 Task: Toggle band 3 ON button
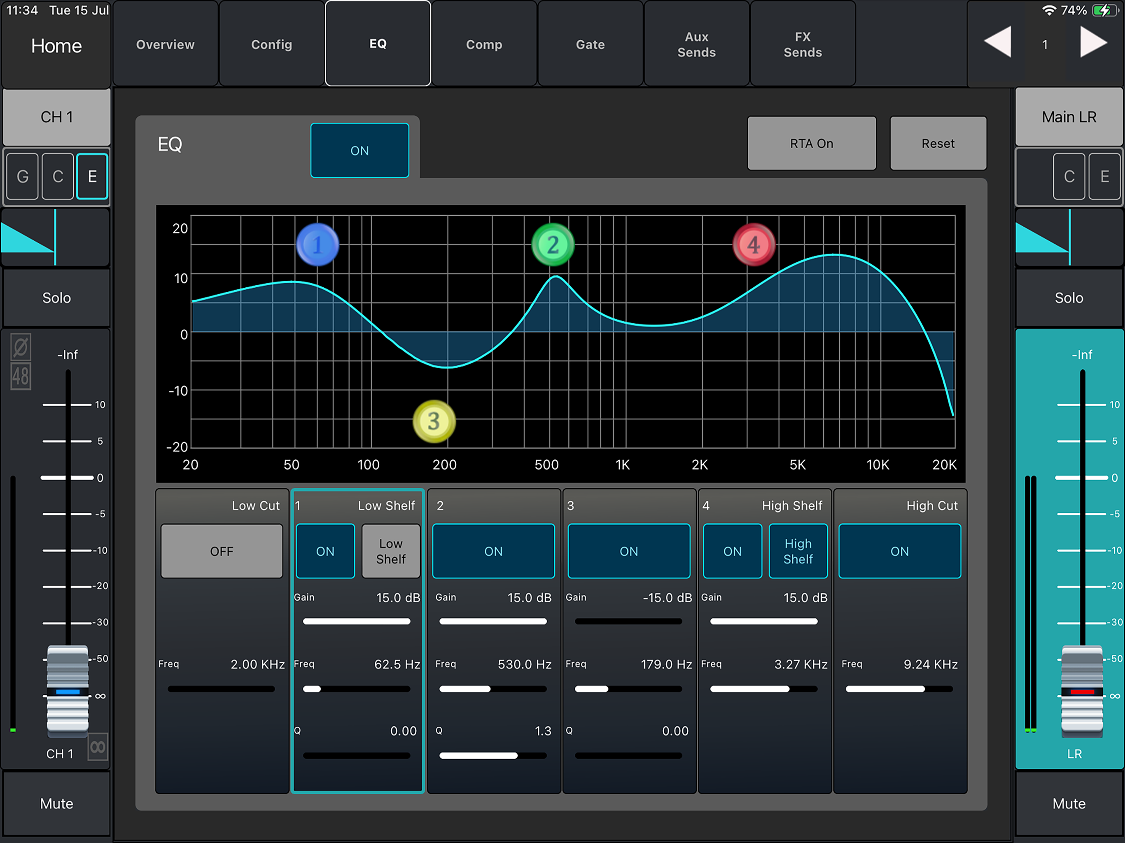[x=629, y=551]
